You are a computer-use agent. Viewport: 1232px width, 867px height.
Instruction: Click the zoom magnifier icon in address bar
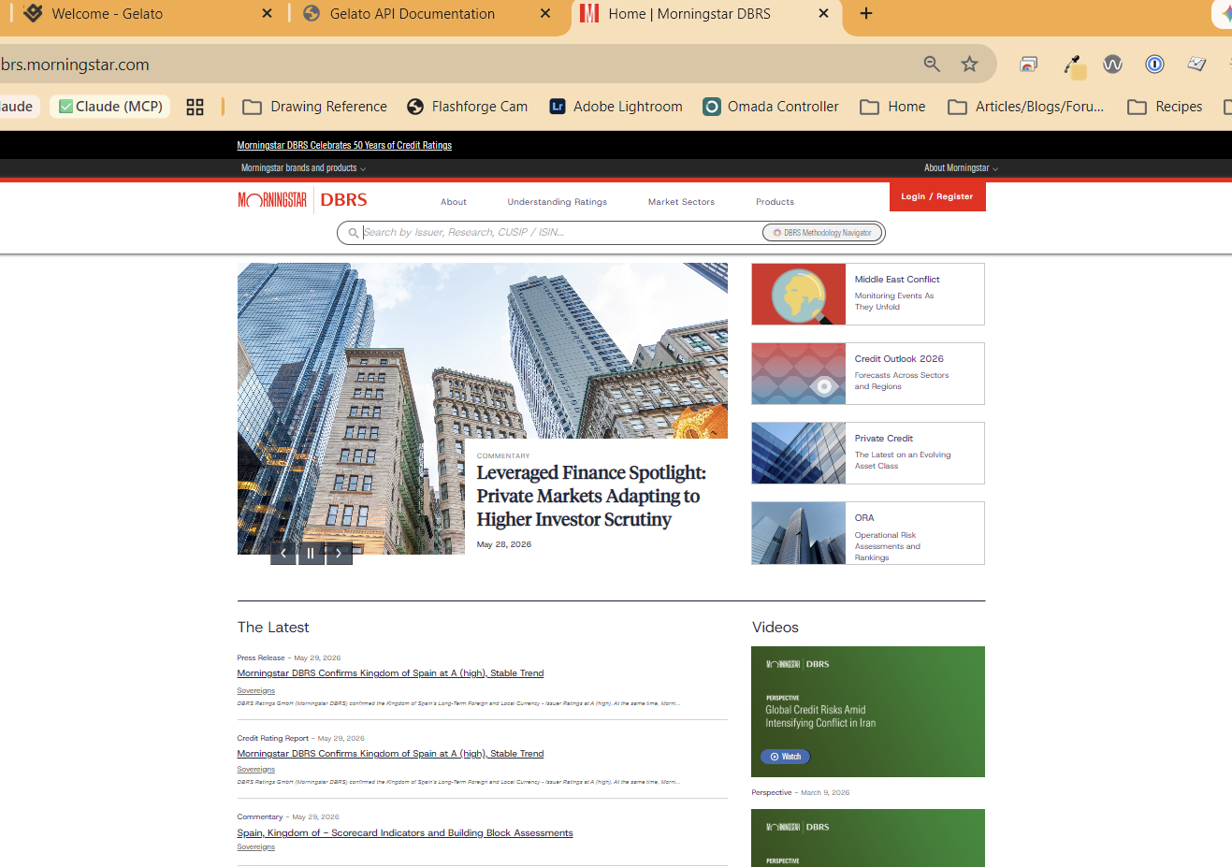932,64
